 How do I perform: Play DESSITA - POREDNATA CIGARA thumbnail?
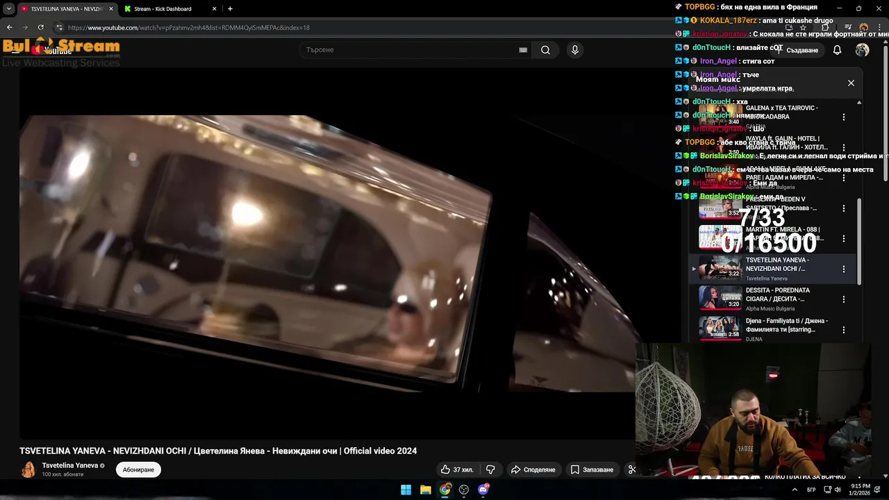point(720,297)
